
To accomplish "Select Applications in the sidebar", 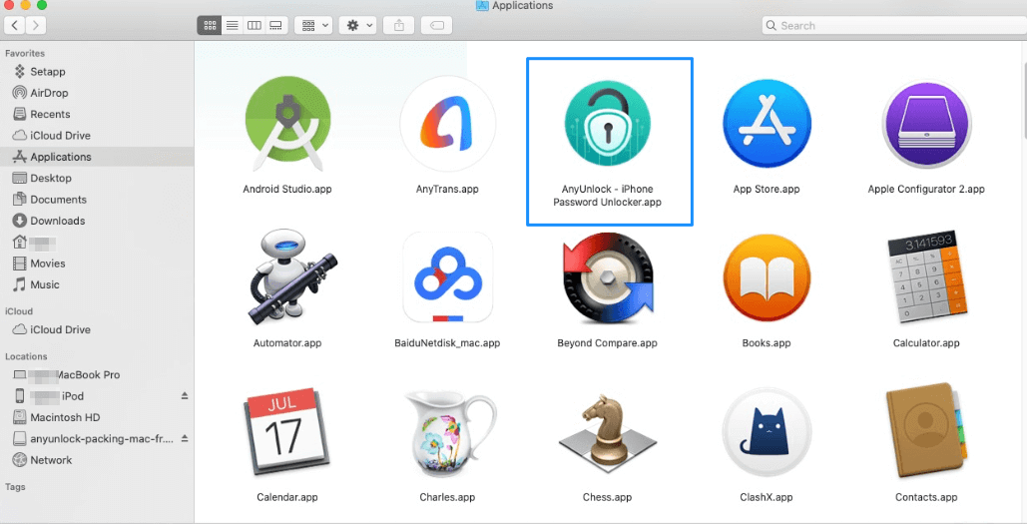I will (97, 157).
